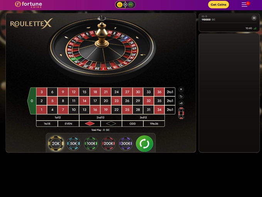
Task: Place a bet on number 17
Action: (95, 101)
